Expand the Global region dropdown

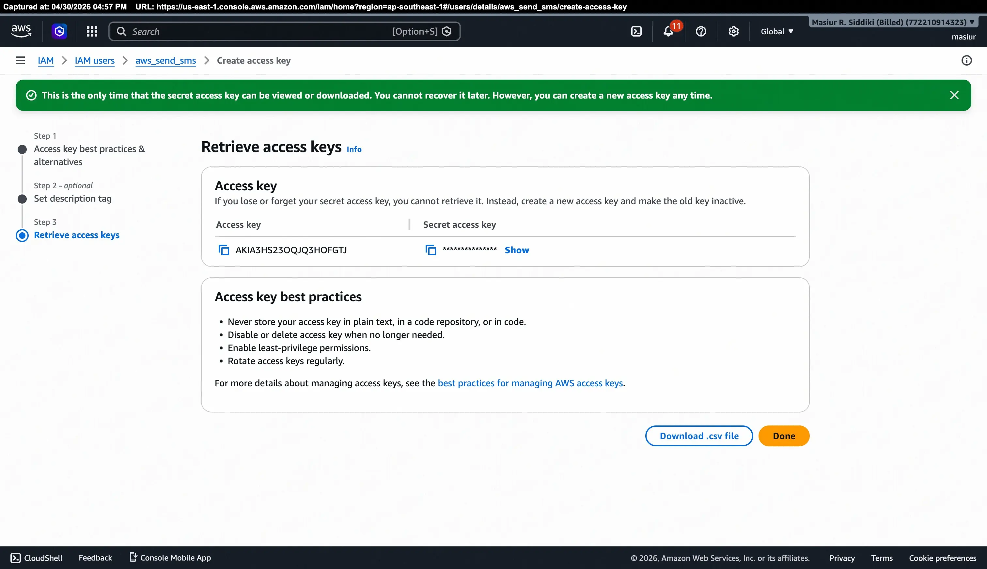pyautogui.click(x=777, y=31)
